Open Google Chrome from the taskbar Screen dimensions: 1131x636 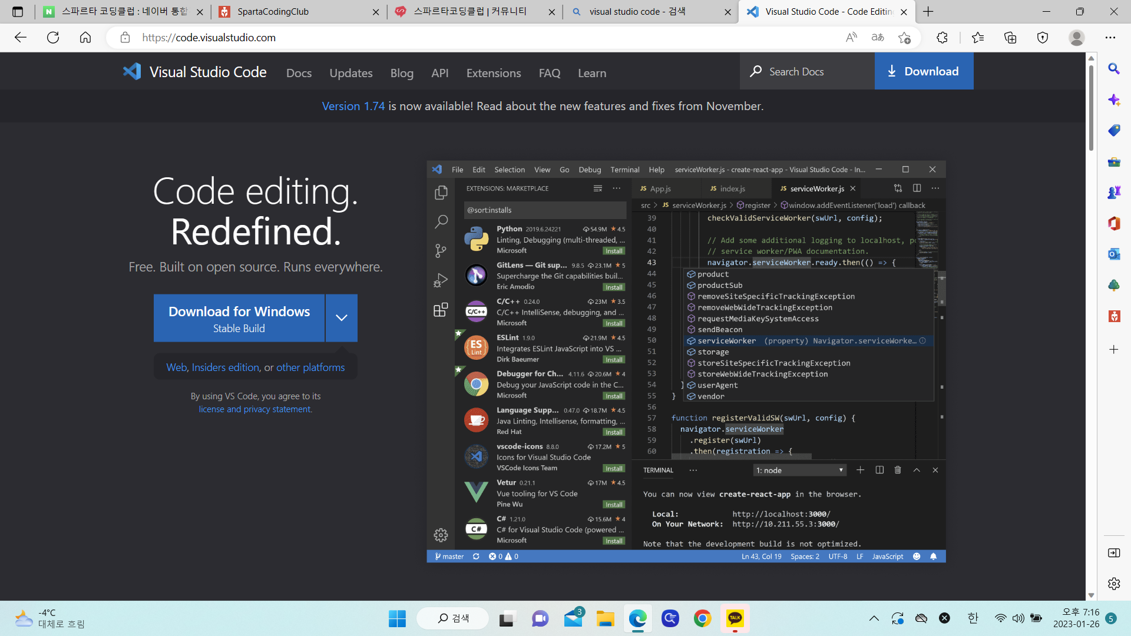pos(702,618)
